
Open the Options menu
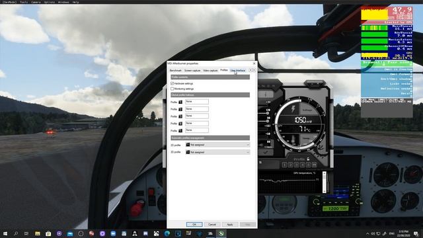pos(50,2)
